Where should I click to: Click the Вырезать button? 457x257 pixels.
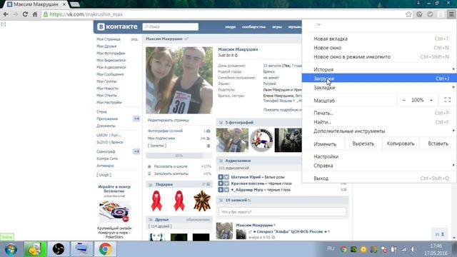(x=363, y=143)
